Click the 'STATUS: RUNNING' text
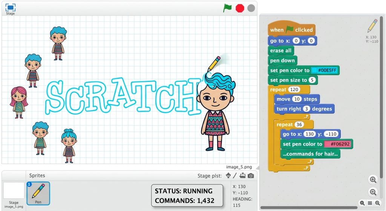The height and width of the screenshot is (211, 386). click(184, 191)
